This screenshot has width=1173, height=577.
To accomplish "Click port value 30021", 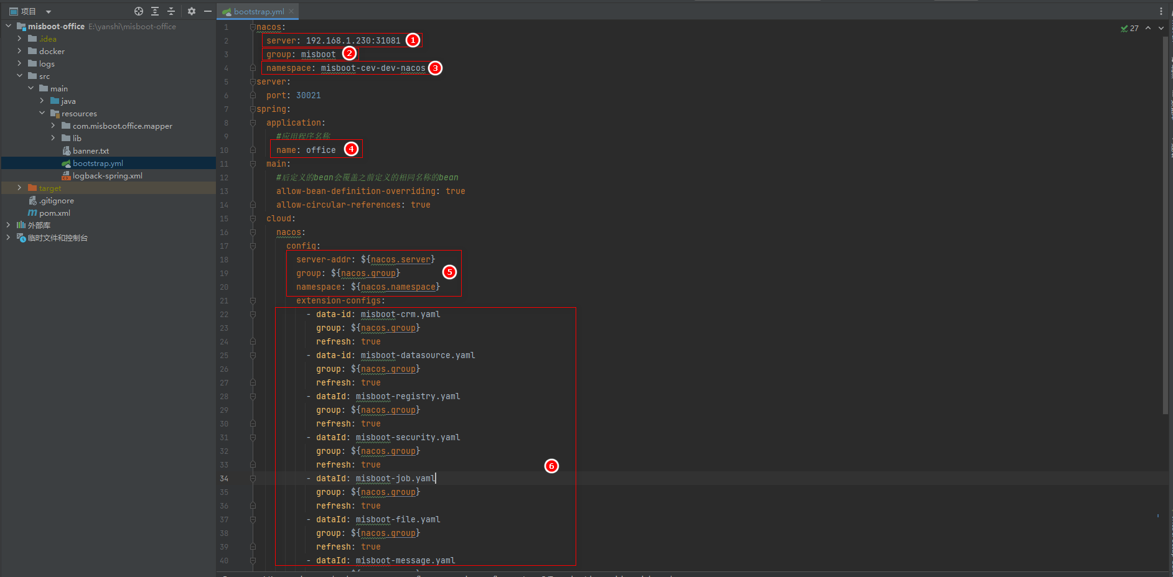I will 309,96.
